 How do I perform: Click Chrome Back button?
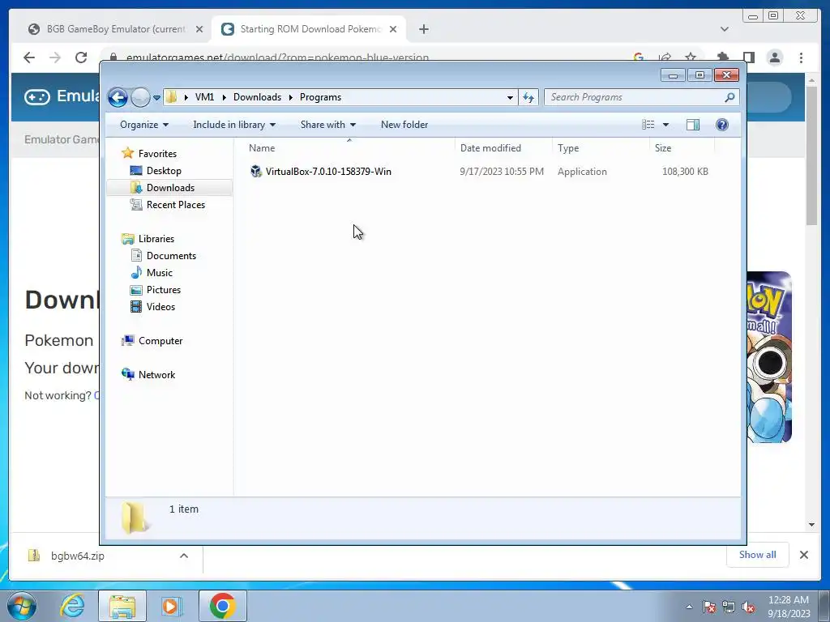(x=29, y=58)
